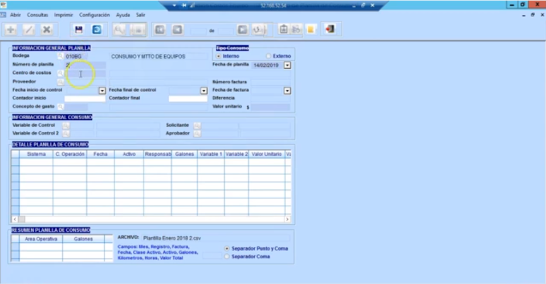The image size is (546, 284).
Task: Open the Variable de Control lookup magnifier
Action: point(66,126)
